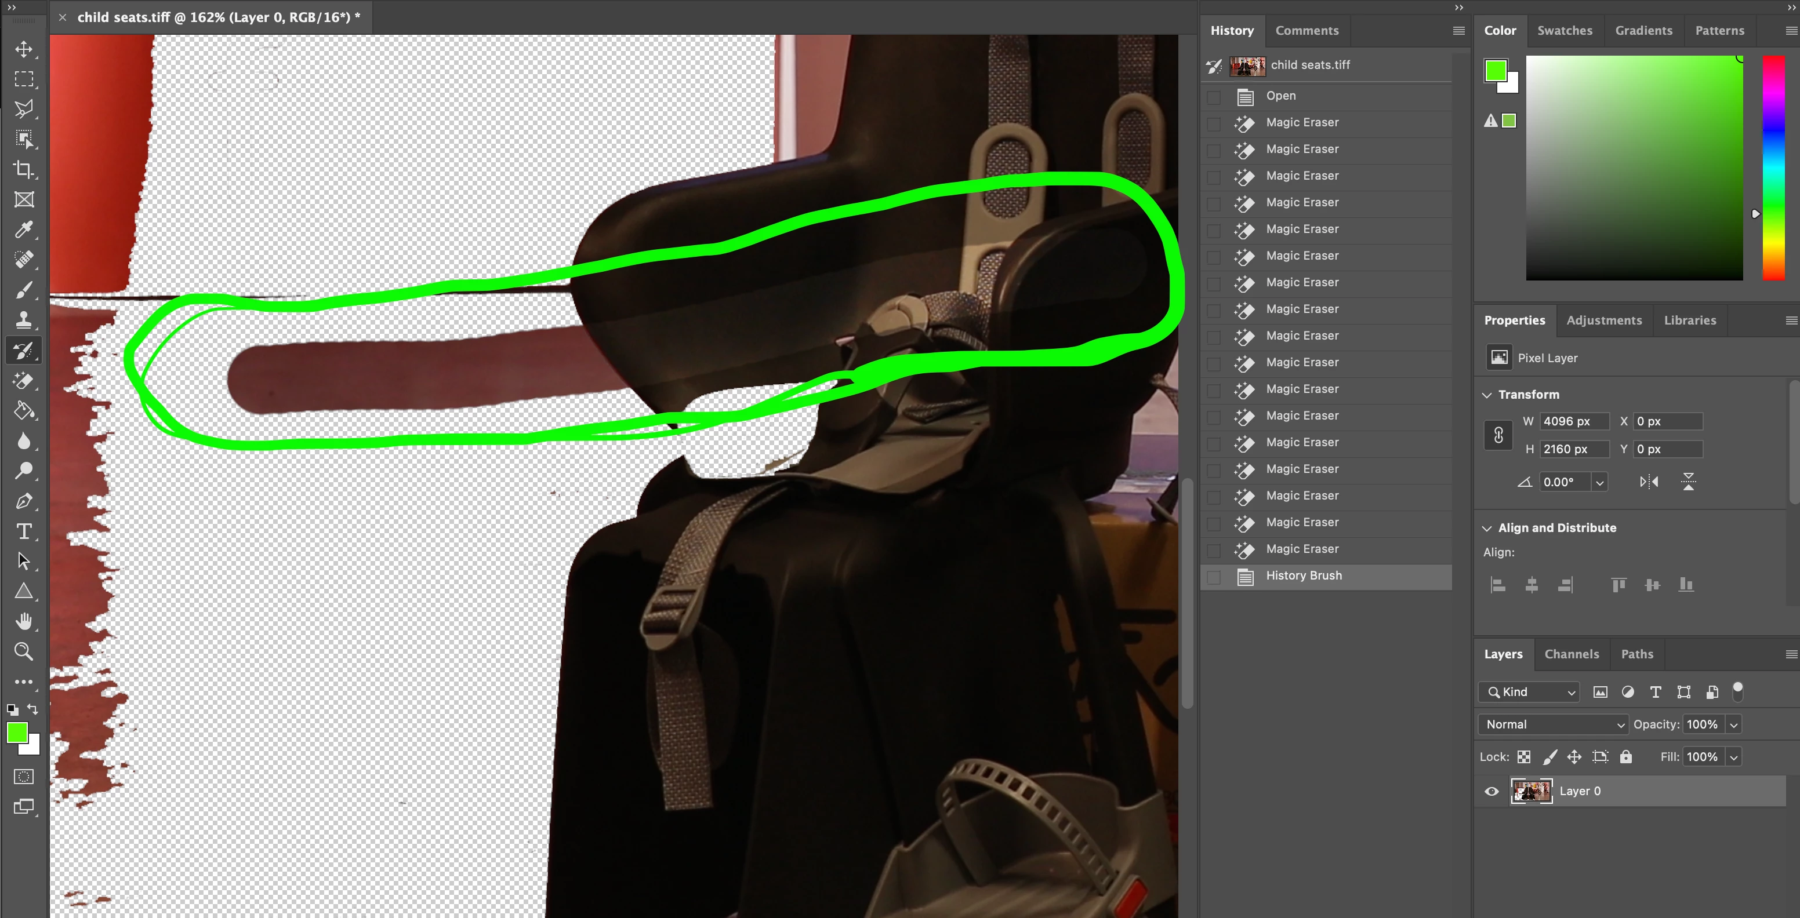This screenshot has height=918, width=1800.
Task: Collapse the Transform section
Action: (x=1487, y=395)
